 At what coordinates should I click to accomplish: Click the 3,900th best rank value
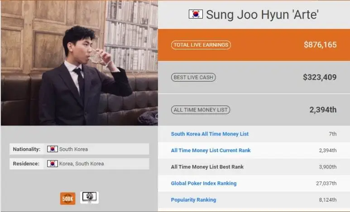pos(328,167)
